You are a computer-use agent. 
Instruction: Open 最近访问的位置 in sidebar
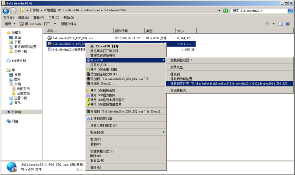[x=22, y=47]
